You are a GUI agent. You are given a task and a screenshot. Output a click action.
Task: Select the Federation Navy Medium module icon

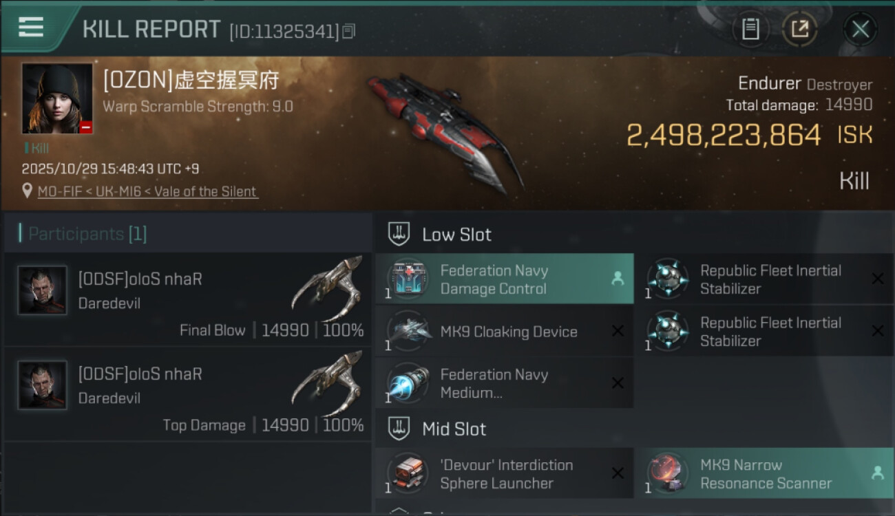click(x=408, y=383)
